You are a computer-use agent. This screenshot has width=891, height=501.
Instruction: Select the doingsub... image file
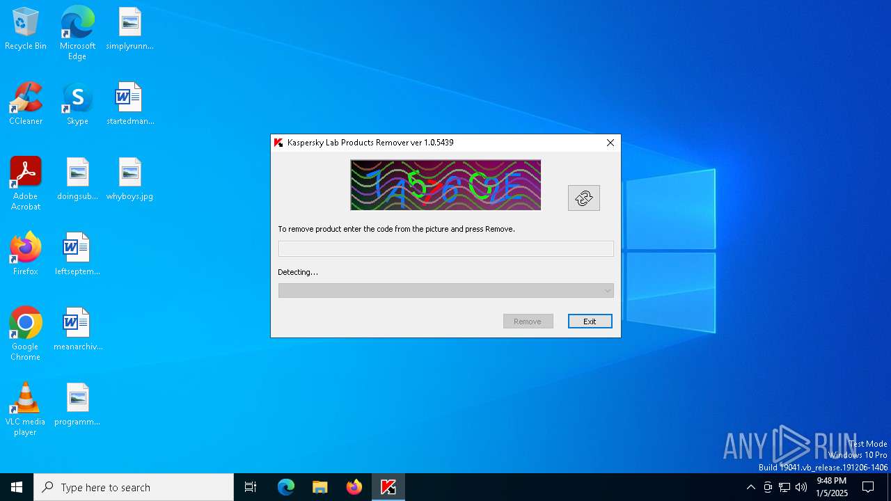click(77, 180)
